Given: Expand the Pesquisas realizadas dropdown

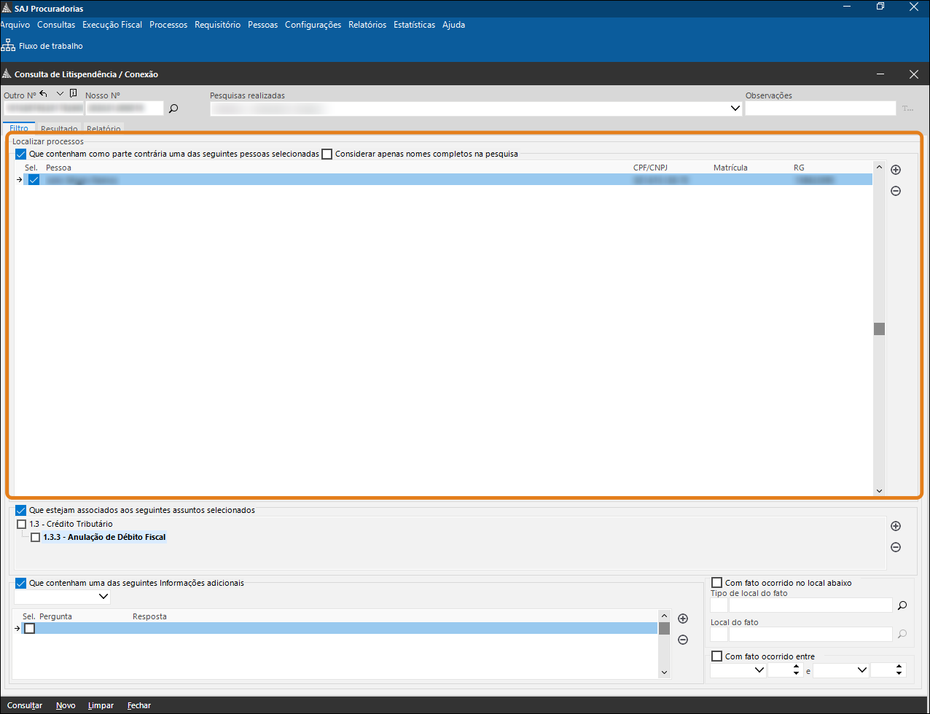Looking at the screenshot, I should click(735, 109).
